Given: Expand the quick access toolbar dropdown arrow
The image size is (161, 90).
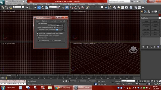Looking at the screenshot, I should (26, 1).
